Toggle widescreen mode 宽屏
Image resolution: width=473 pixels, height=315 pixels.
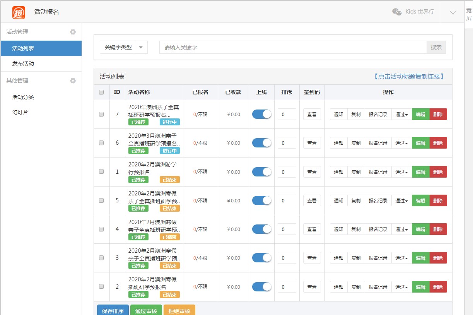(x=469, y=14)
